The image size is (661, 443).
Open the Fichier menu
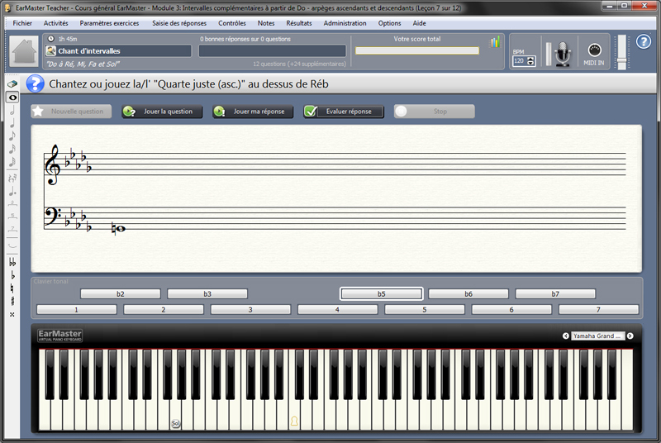pyautogui.click(x=22, y=23)
